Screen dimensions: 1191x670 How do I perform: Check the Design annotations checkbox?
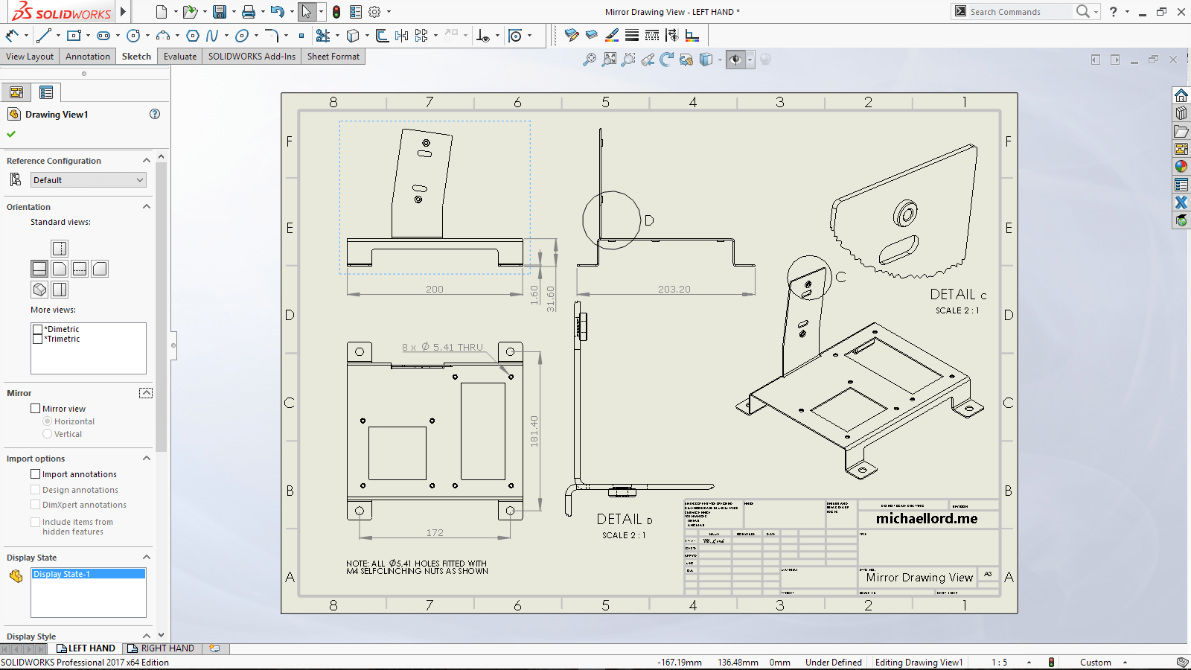tap(35, 490)
